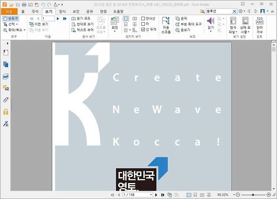The height and width of the screenshot is (199, 277).
Task: Click the advanced search folder icon
Action: (202, 11)
